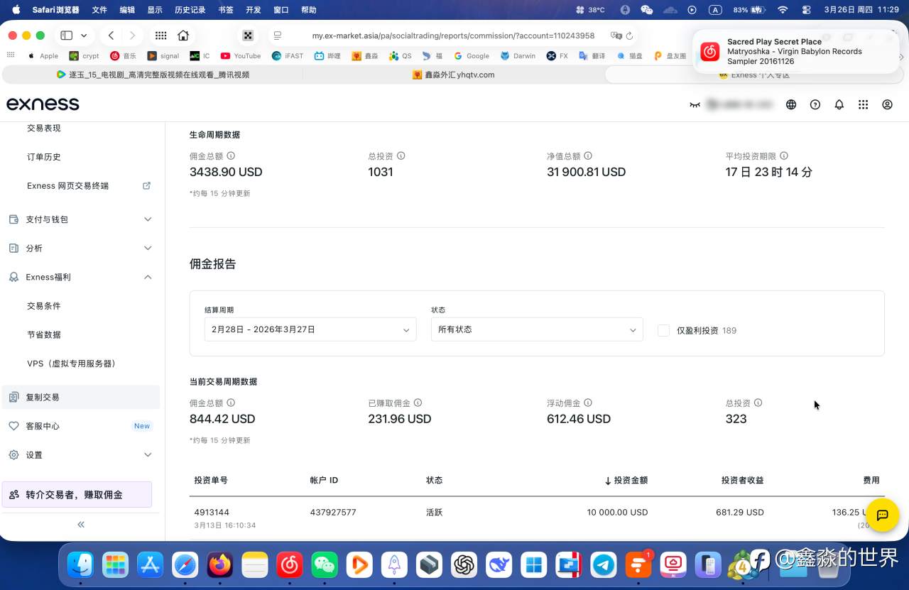Open the help question mark icon
909x590 pixels.
(815, 104)
